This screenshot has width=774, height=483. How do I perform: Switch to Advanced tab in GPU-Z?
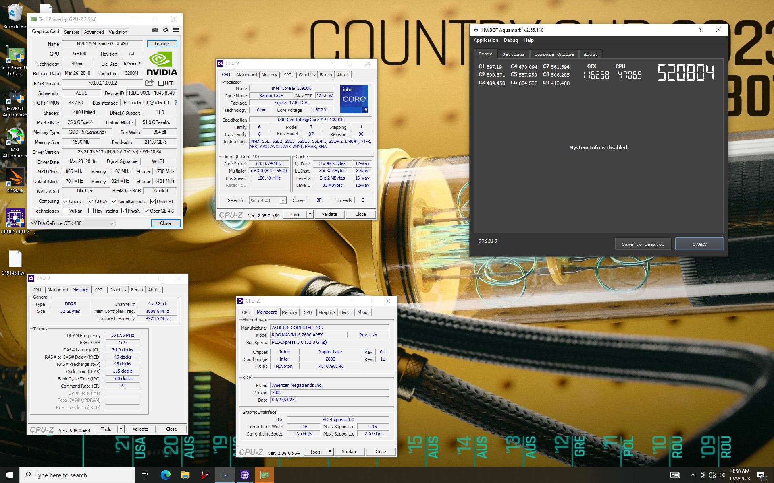click(94, 32)
